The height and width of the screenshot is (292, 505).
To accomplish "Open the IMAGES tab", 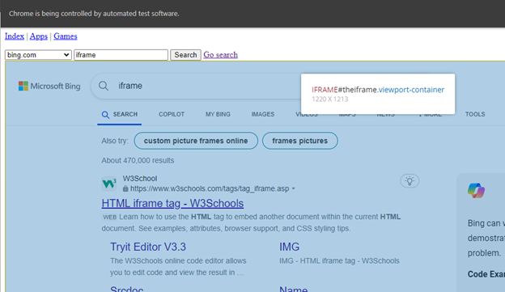I will click(263, 114).
